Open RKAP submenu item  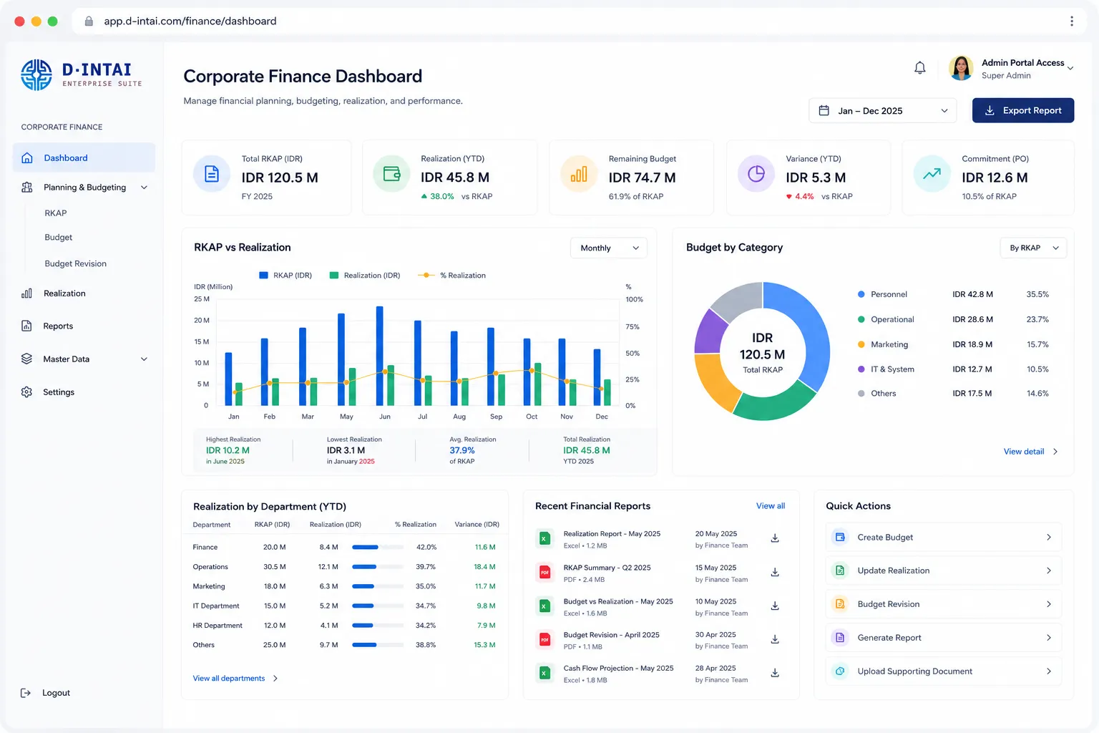[x=56, y=213]
